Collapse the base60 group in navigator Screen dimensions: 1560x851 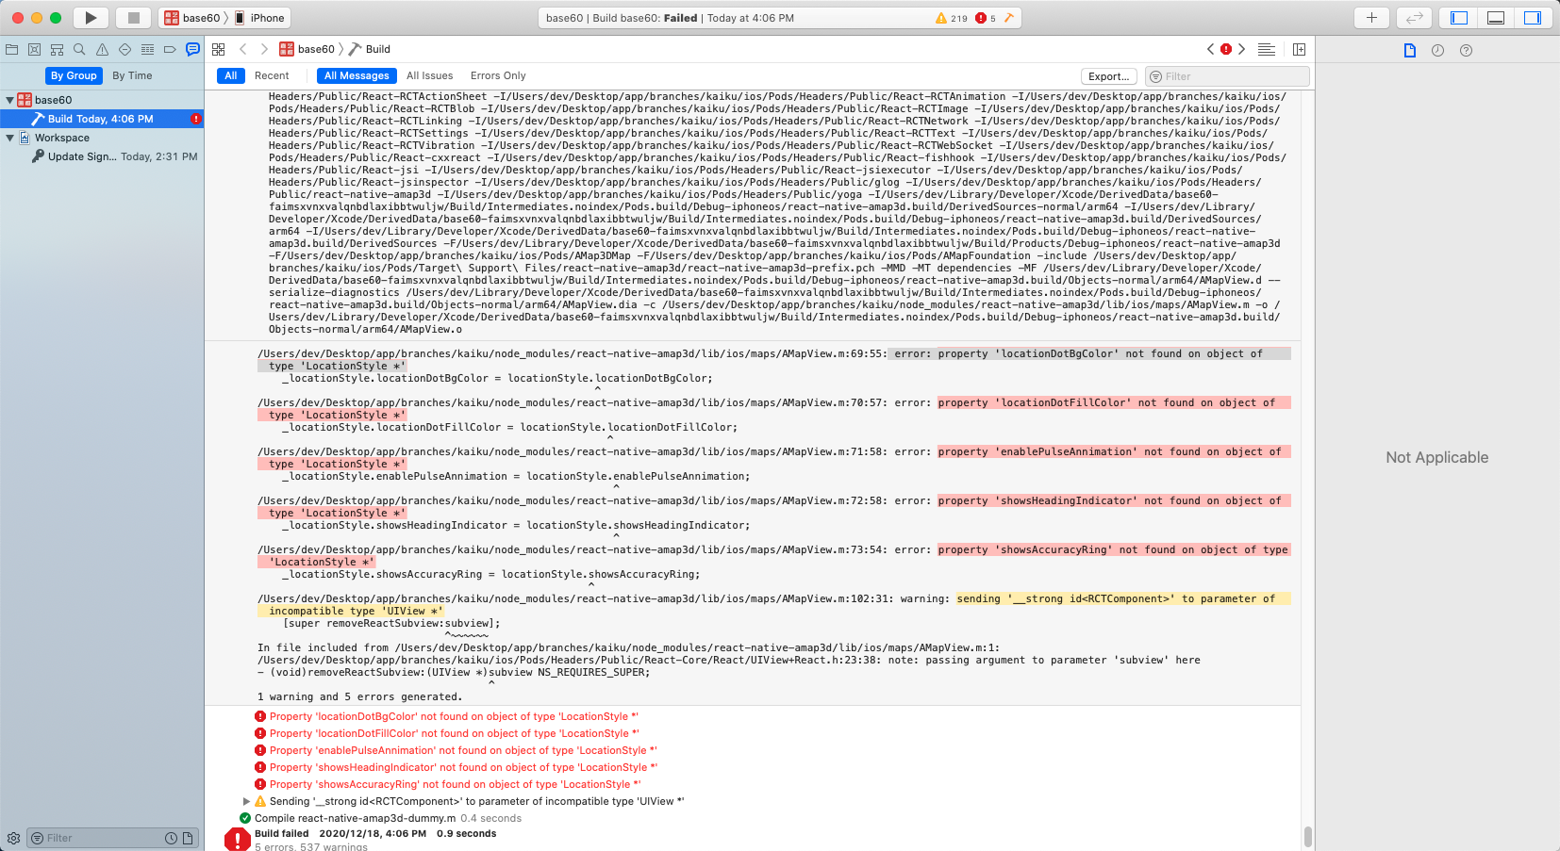(x=9, y=100)
